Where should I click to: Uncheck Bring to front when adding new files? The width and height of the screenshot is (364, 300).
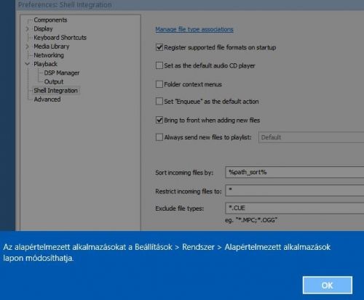[x=159, y=120]
